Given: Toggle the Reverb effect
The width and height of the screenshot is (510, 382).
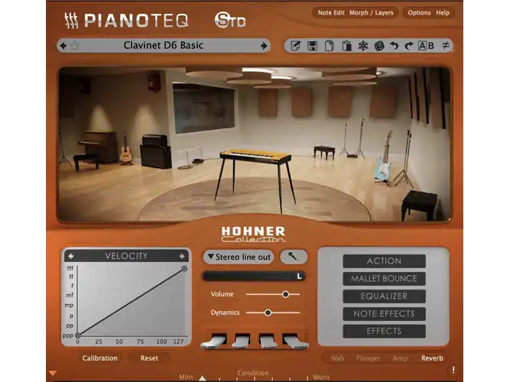Looking at the screenshot, I should 432,358.
